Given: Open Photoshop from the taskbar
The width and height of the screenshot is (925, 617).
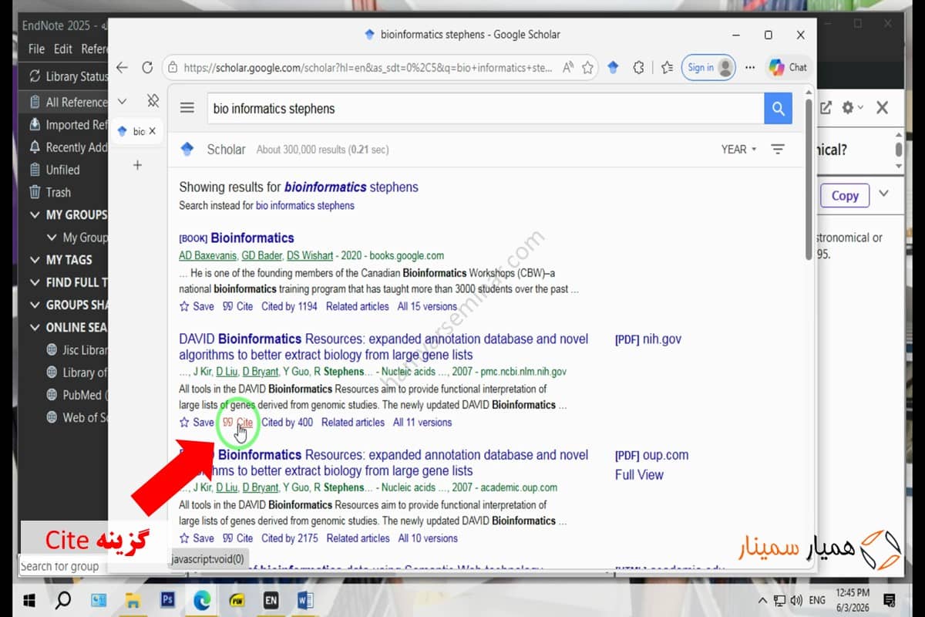Looking at the screenshot, I should 166,599.
